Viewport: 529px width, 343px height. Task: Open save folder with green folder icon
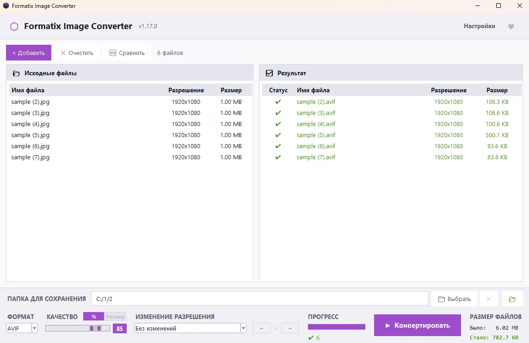[x=512, y=299]
